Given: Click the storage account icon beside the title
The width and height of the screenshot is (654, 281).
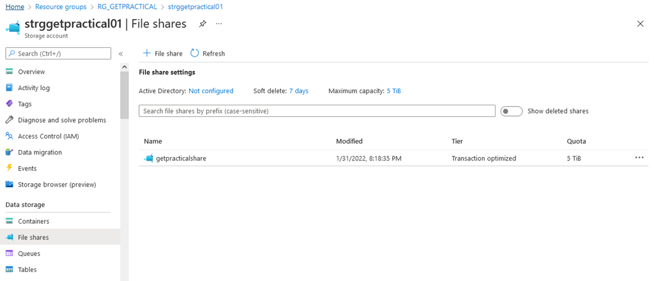Looking at the screenshot, I should [13, 27].
